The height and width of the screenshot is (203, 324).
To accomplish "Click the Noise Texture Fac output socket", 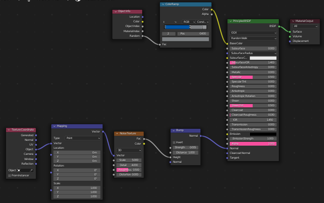I will (144, 139).
